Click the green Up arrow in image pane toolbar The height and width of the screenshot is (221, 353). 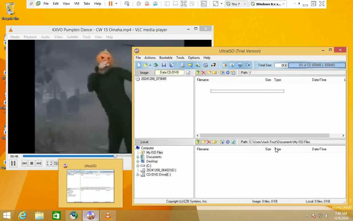198,73
